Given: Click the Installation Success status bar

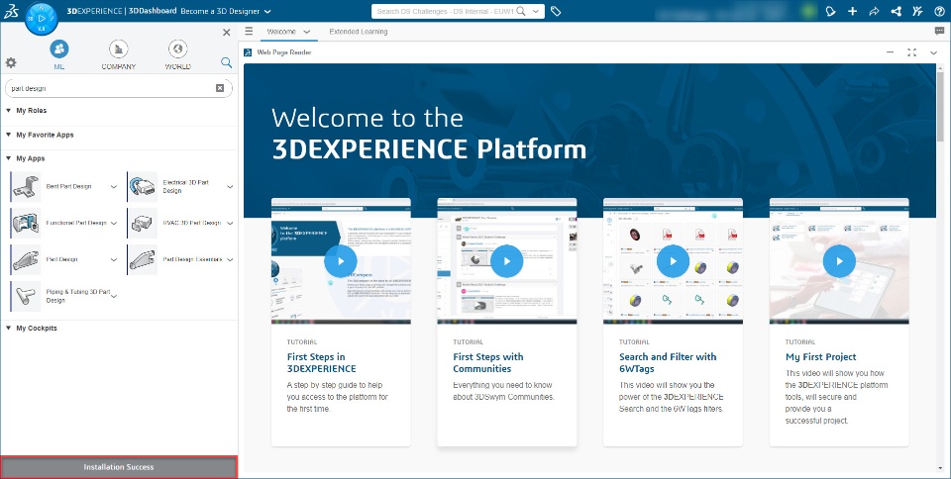Looking at the screenshot, I should [119, 467].
